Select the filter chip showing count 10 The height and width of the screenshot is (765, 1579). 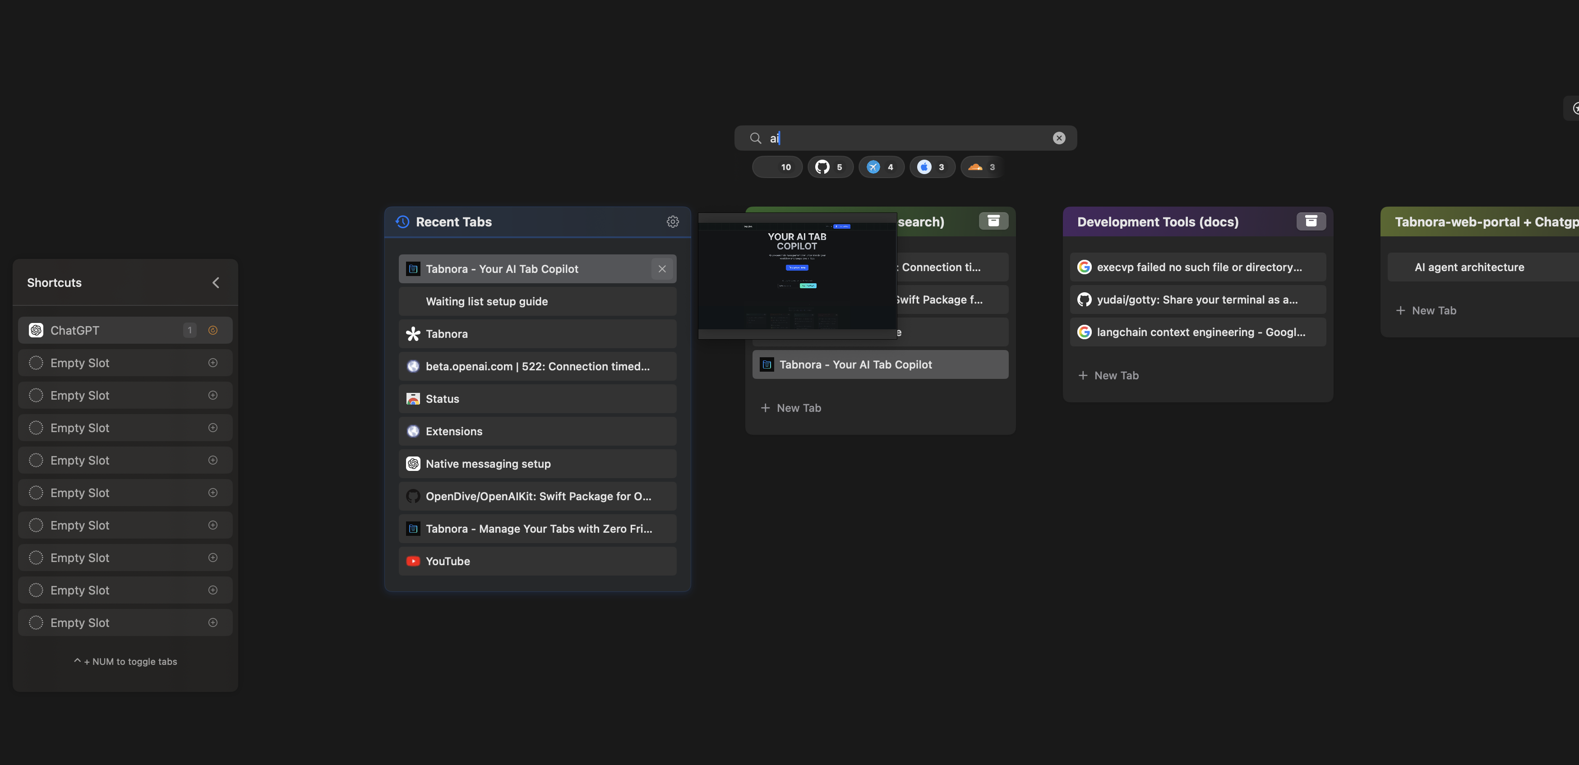[777, 167]
